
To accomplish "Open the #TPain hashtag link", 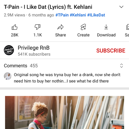I will click(62, 15).
